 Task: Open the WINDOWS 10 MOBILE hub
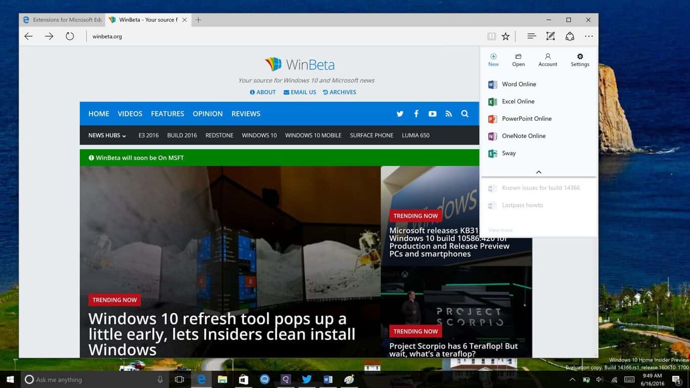pos(313,135)
